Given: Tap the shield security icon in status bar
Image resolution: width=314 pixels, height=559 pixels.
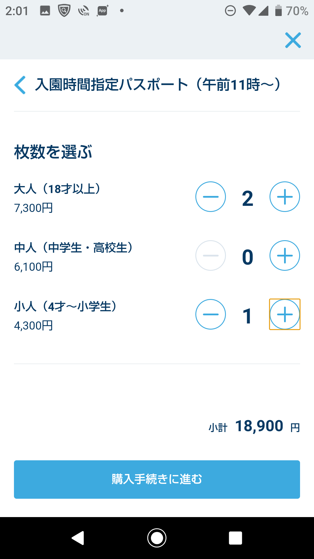Looking at the screenshot, I should [64, 11].
